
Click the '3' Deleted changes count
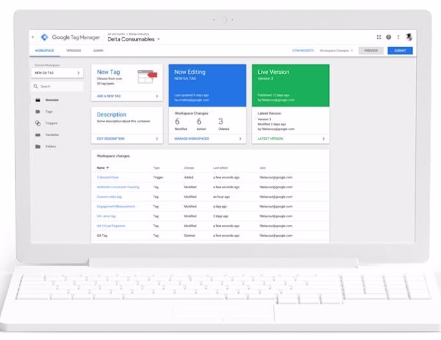point(220,122)
